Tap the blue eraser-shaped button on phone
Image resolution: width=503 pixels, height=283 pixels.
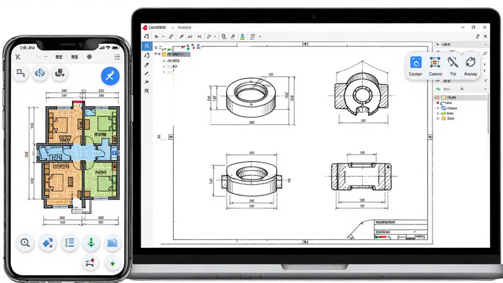click(48, 243)
